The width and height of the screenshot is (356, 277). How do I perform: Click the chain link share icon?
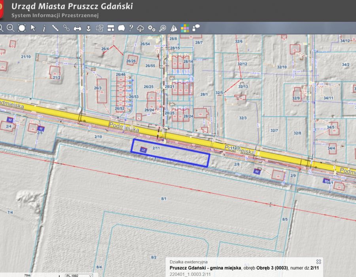coord(66,28)
